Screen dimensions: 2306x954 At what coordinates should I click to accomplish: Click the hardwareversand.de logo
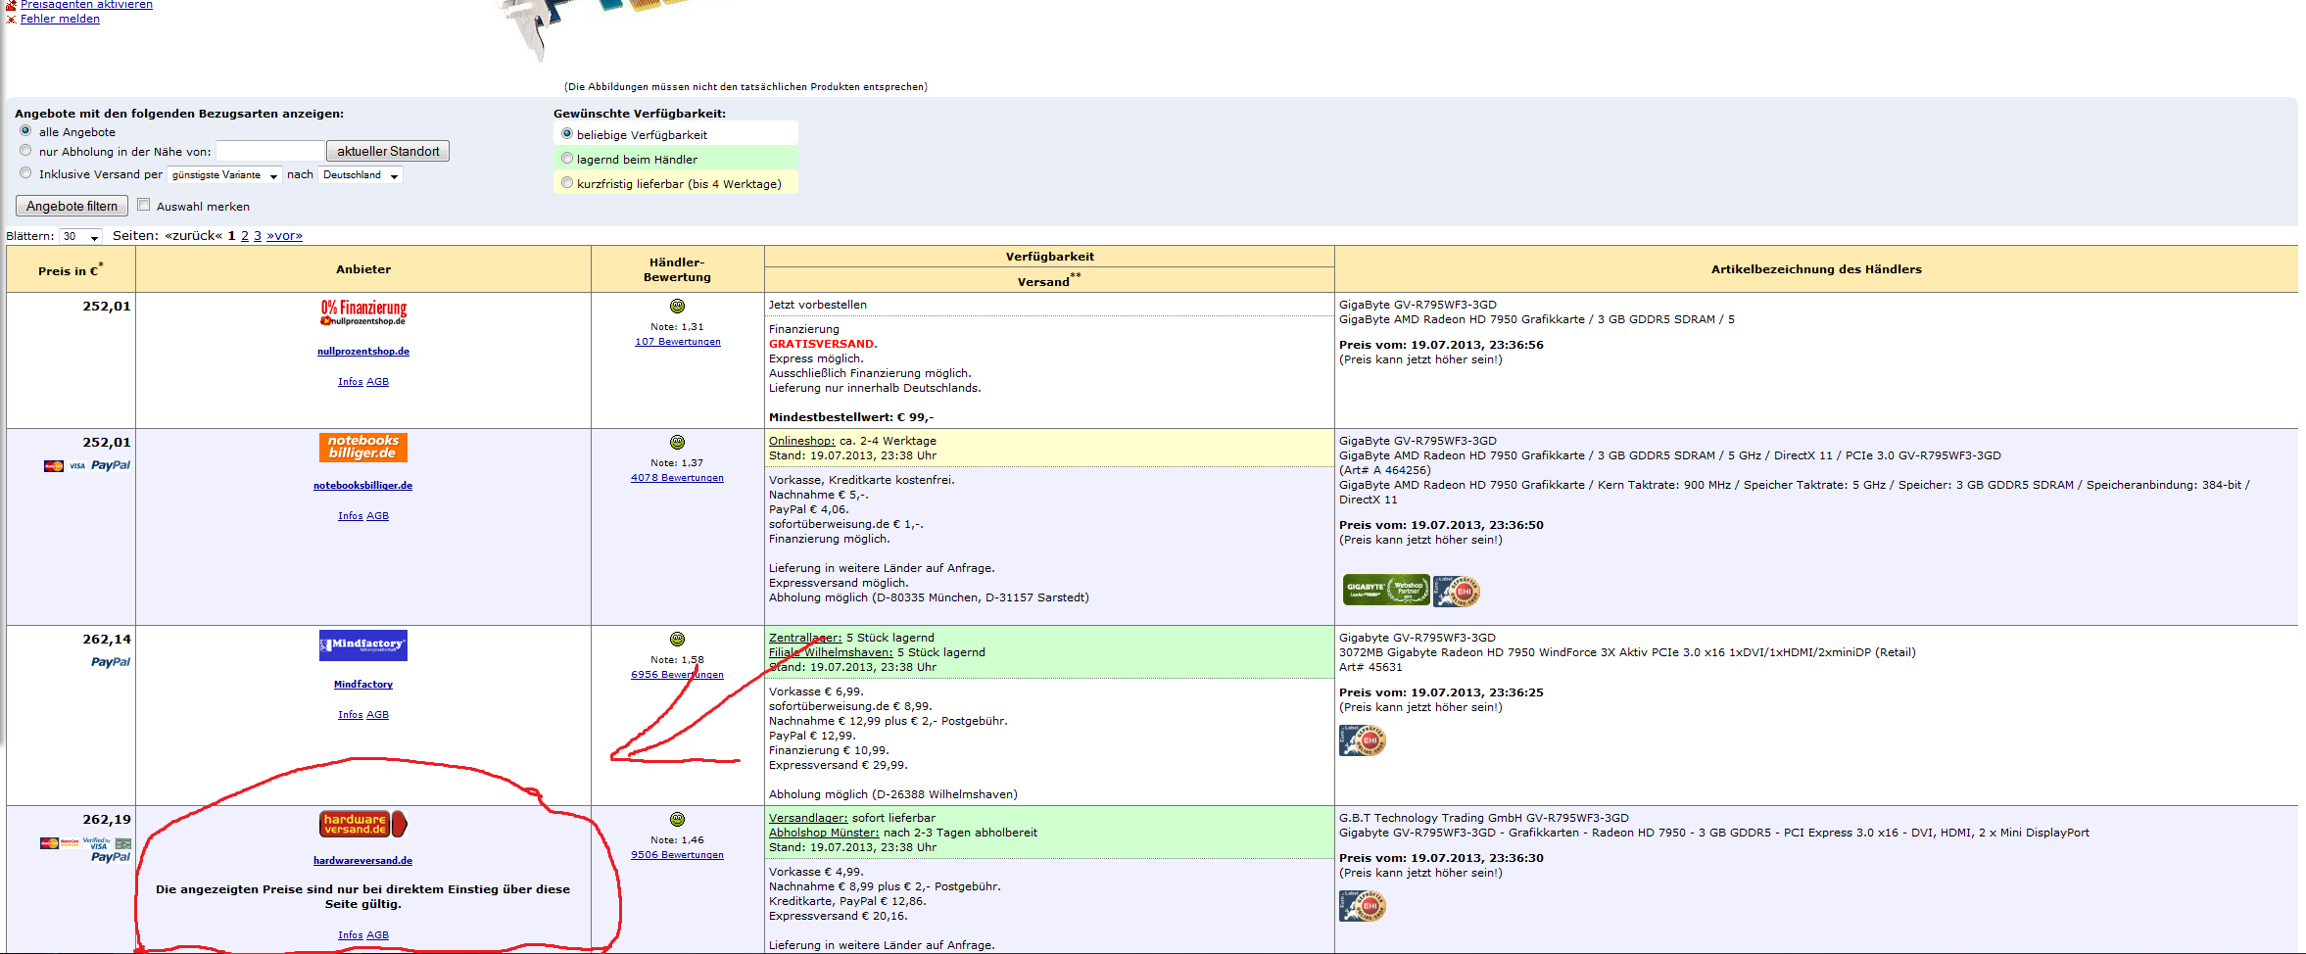[363, 824]
